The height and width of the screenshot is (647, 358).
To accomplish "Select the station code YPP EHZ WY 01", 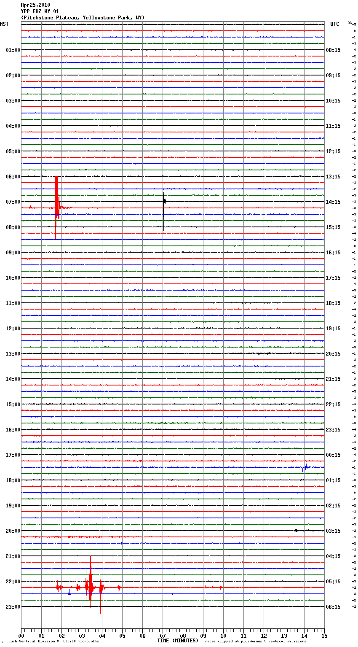I will pos(40,11).
